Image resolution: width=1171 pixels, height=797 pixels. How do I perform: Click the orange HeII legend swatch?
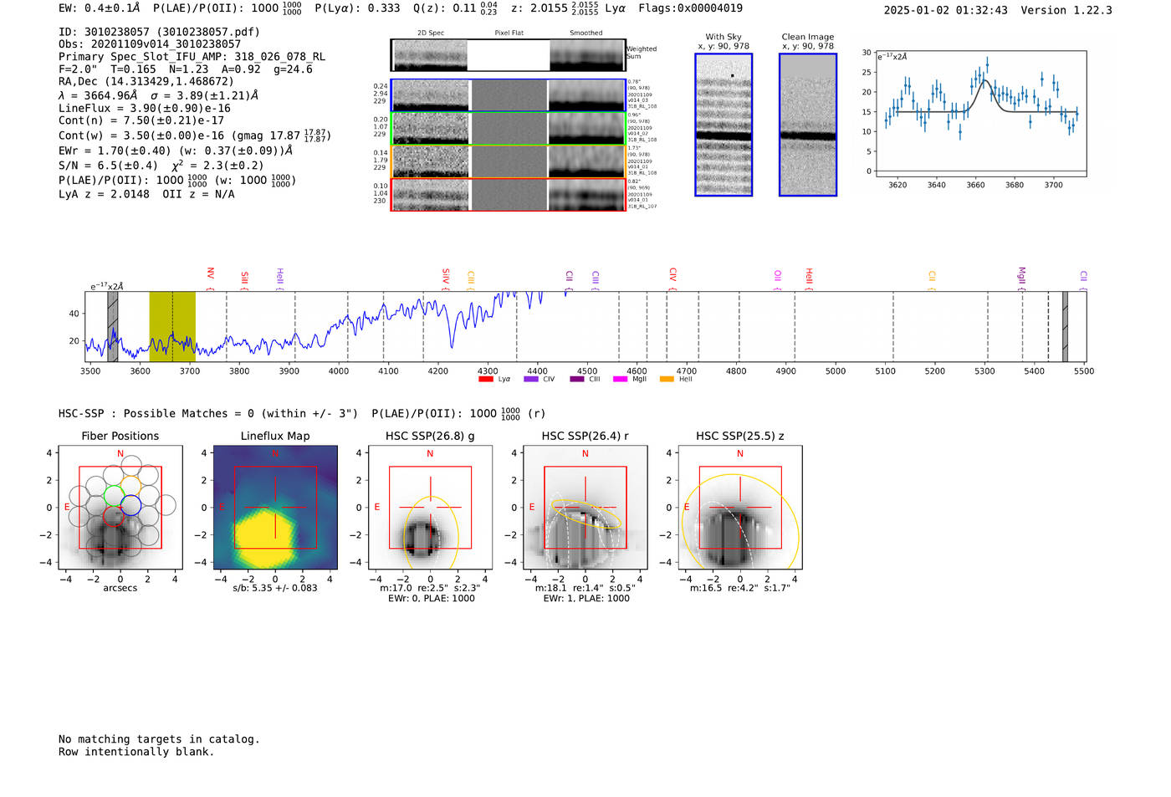coord(667,380)
